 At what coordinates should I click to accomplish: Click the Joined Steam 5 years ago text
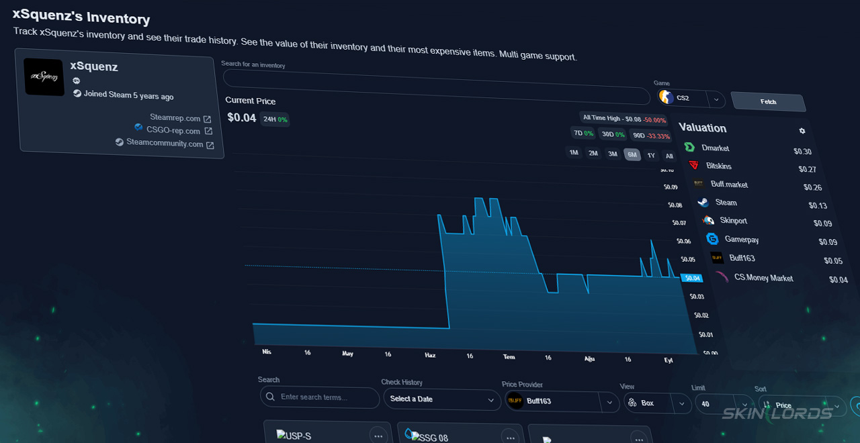tap(128, 95)
